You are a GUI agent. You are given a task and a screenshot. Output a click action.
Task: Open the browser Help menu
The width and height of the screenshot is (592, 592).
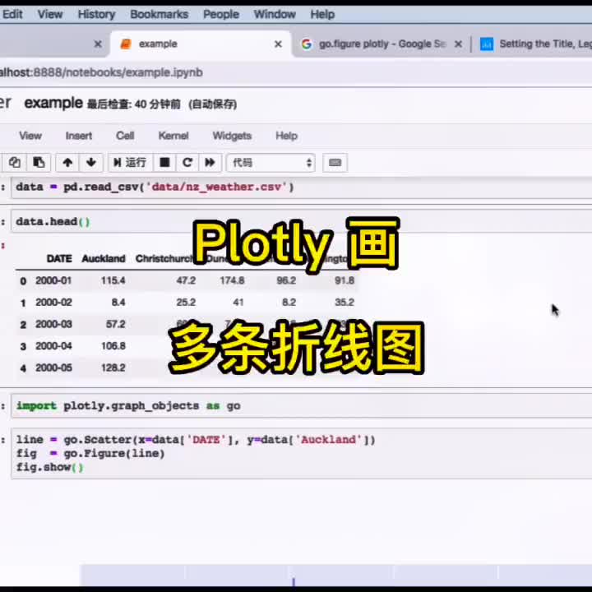[322, 14]
